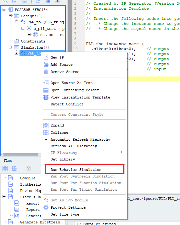Viewport: 180px width, 225px height.
Task: Click the Project Settings gear icon
Action: 46,207
